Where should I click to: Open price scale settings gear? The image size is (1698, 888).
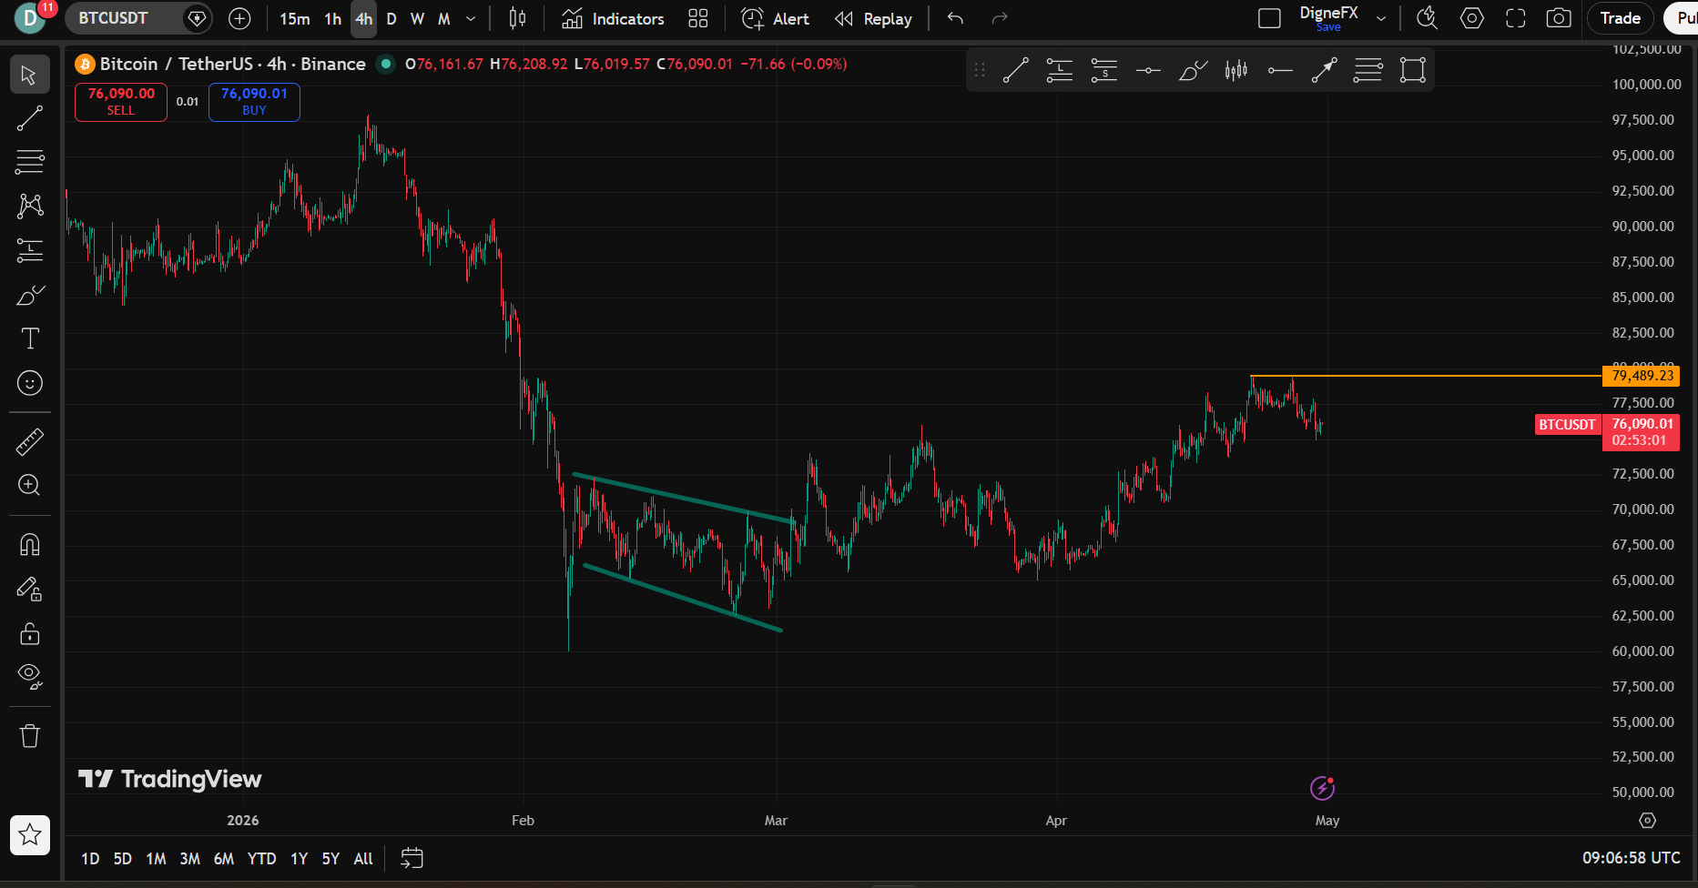(1647, 821)
